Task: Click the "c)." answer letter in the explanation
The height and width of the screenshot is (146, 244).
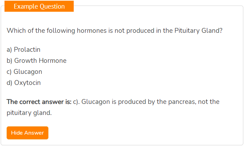Action: pyautogui.click(x=76, y=102)
